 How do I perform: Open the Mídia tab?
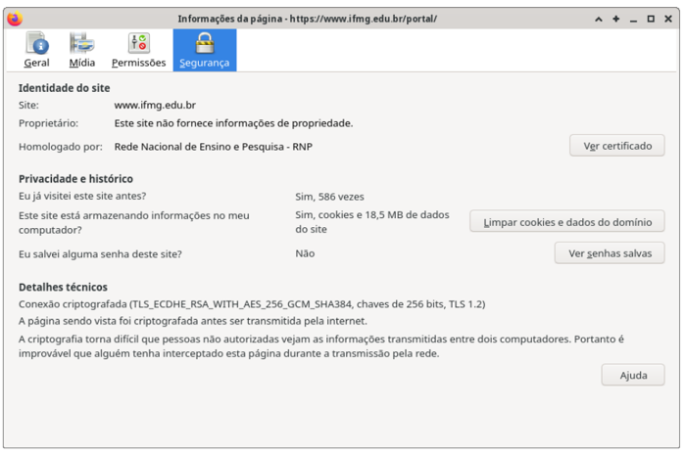(x=82, y=50)
